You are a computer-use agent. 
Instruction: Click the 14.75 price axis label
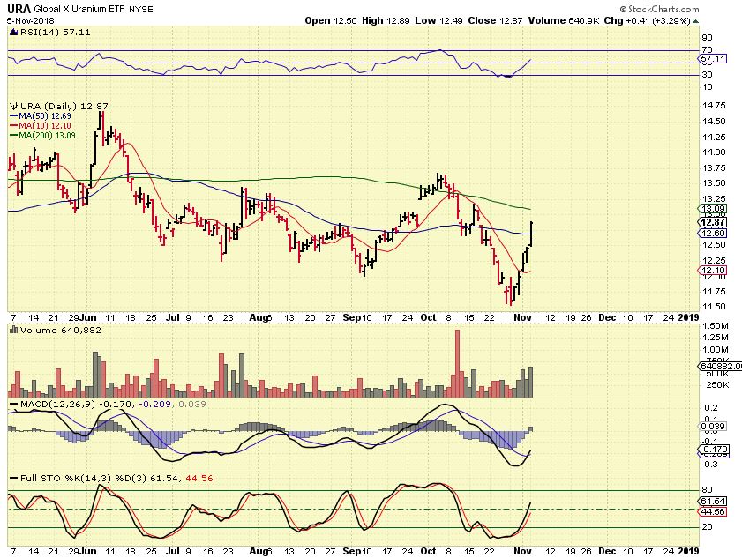714,106
